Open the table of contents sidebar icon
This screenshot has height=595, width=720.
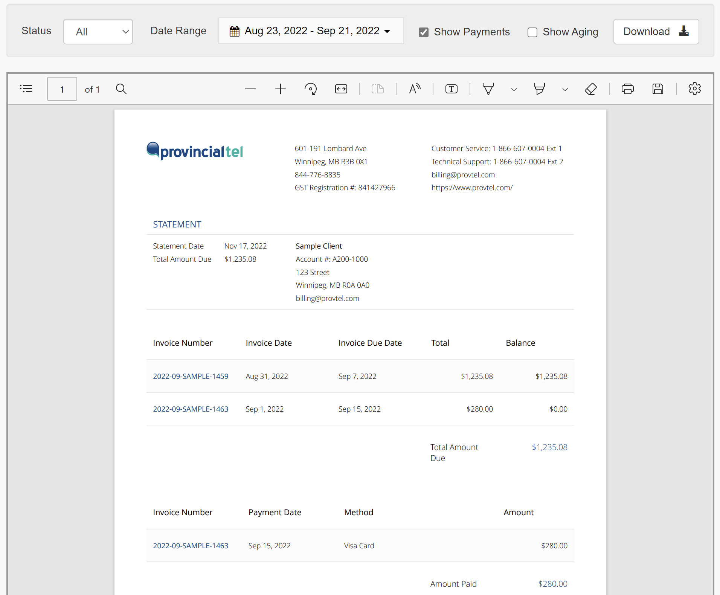[26, 89]
